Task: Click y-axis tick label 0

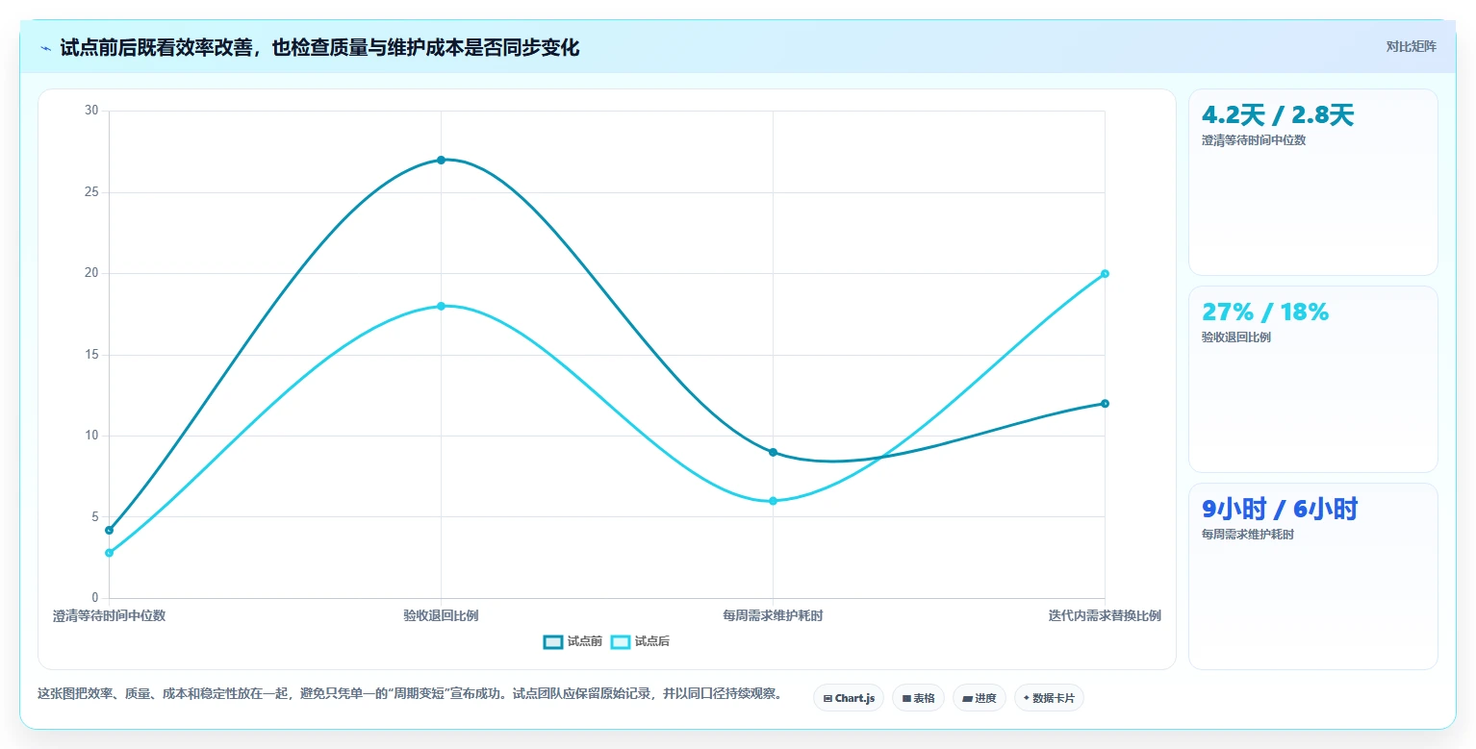Action: tap(95, 598)
